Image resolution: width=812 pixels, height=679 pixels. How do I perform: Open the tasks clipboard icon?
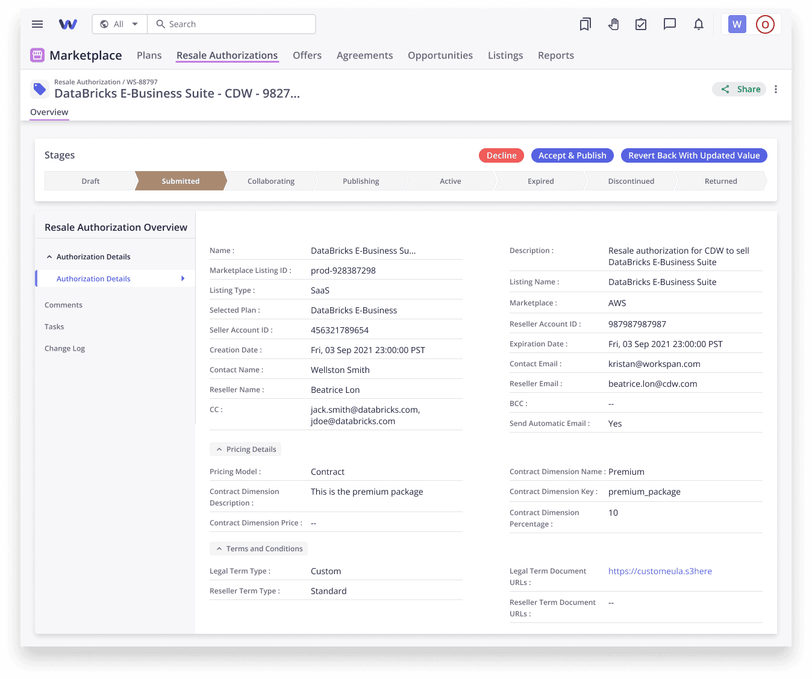click(641, 24)
